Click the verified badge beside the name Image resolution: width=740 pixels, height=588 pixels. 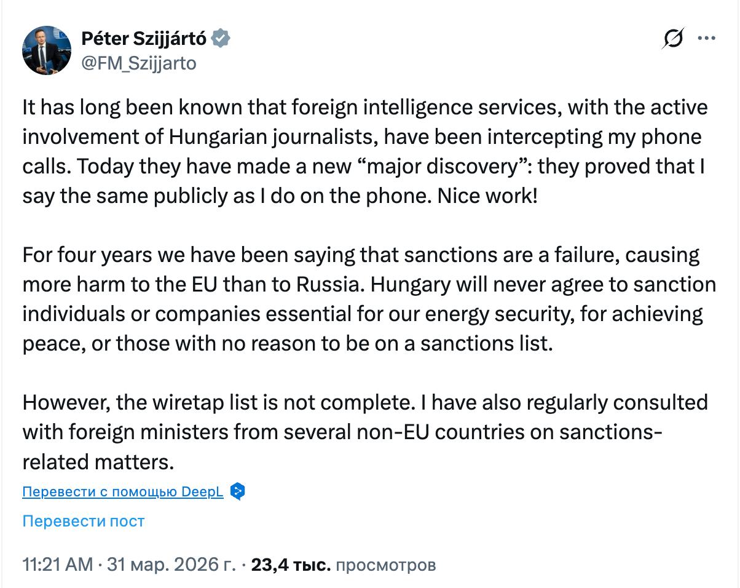tap(221, 39)
